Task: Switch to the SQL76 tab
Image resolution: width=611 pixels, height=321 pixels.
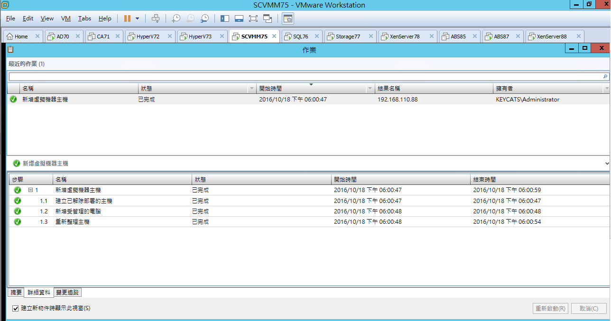Action: (300, 37)
